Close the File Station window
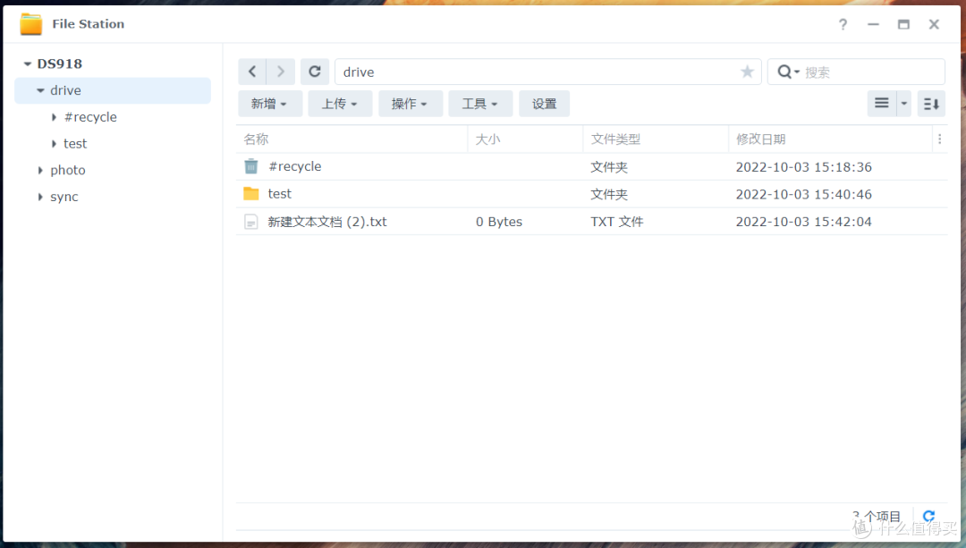Image resolution: width=966 pixels, height=548 pixels. point(934,24)
